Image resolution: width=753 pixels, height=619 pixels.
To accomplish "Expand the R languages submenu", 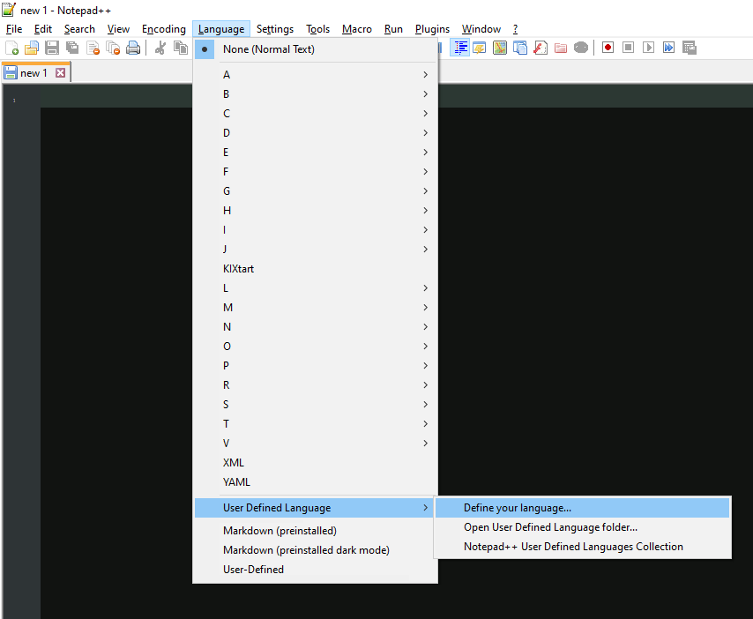I will click(x=315, y=384).
